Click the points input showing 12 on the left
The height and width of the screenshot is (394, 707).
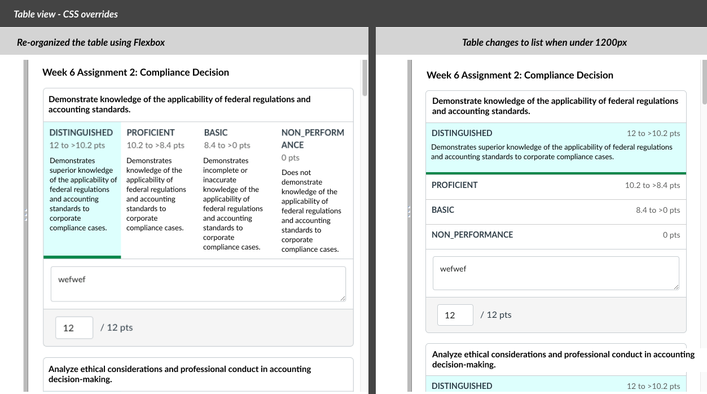[74, 327]
